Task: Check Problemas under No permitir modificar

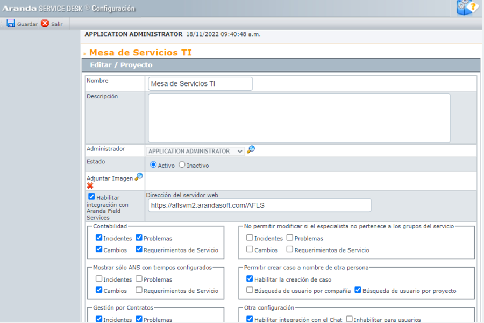Action: point(289,238)
